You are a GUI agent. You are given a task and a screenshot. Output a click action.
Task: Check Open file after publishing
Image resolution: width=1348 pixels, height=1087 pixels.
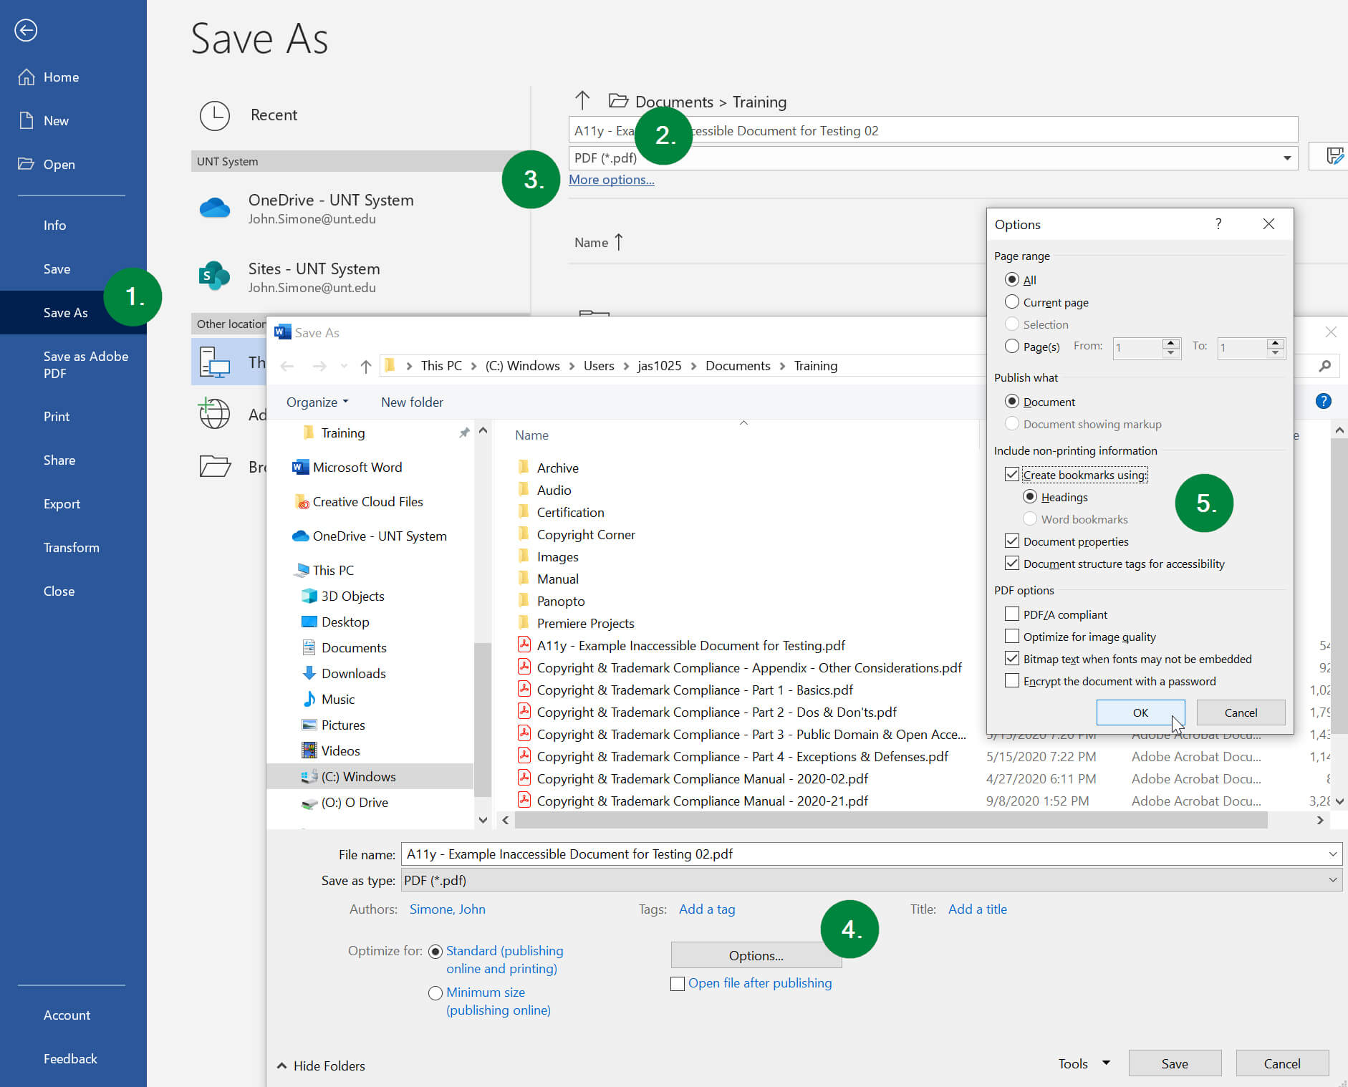click(678, 984)
